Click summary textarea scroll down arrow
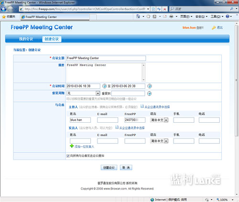 pos(143,80)
